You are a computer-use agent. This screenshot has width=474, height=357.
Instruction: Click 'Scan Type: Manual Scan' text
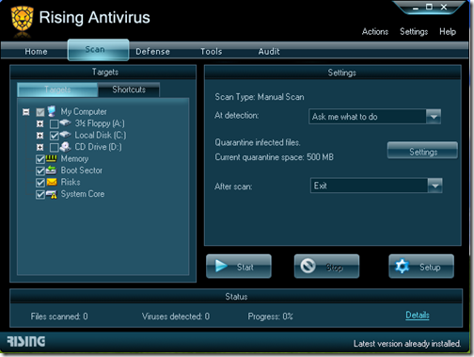(260, 97)
